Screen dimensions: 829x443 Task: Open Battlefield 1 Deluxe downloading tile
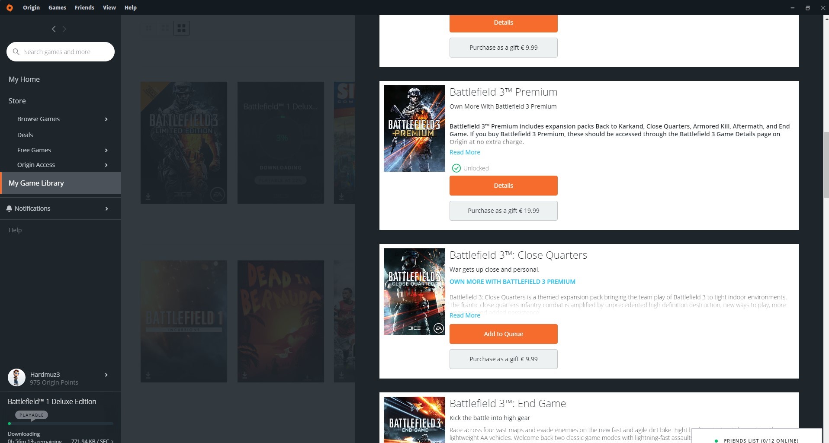pyautogui.click(x=281, y=143)
